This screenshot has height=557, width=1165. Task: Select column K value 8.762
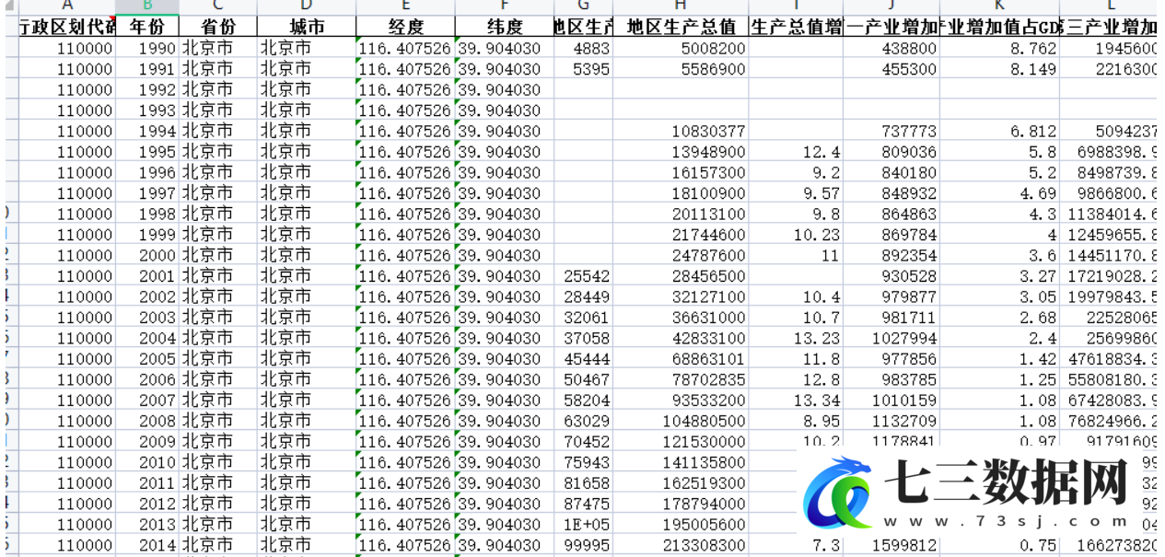(x=999, y=48)
